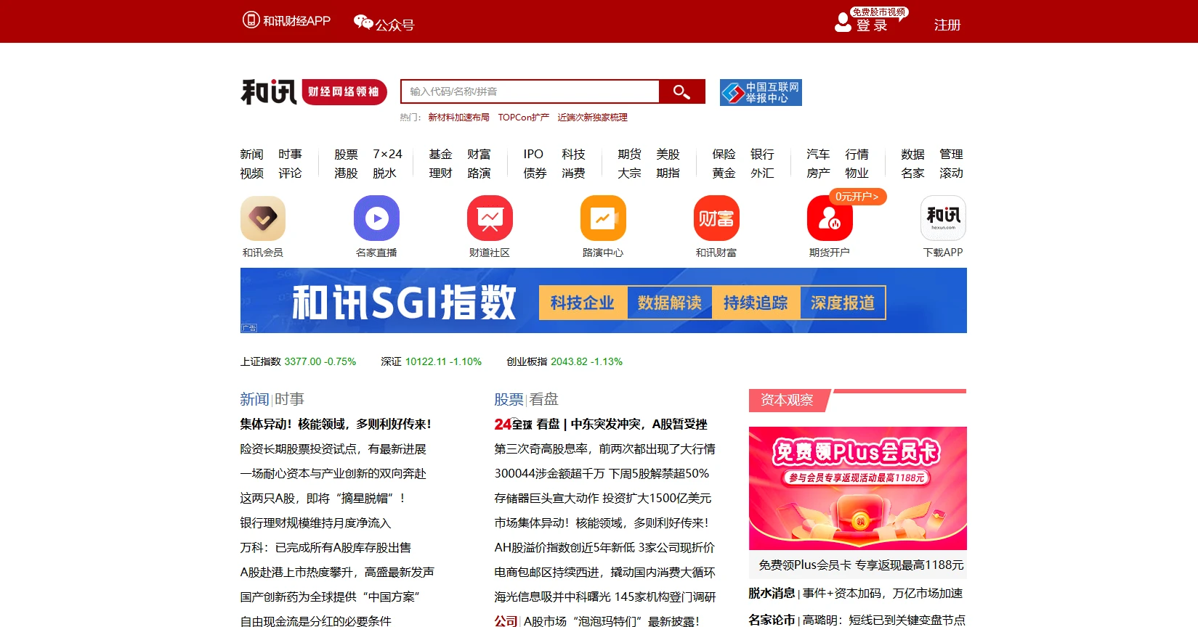Open hot topic 新材料加速布局
1198x627 pixels.
458,117
